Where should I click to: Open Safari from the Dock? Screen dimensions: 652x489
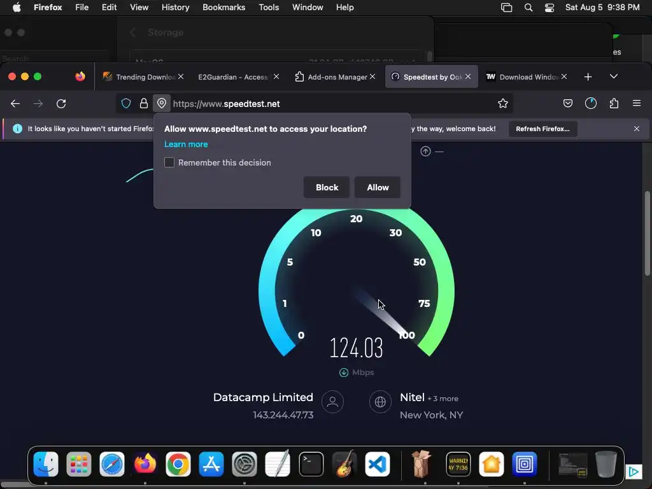coord(112,464)
